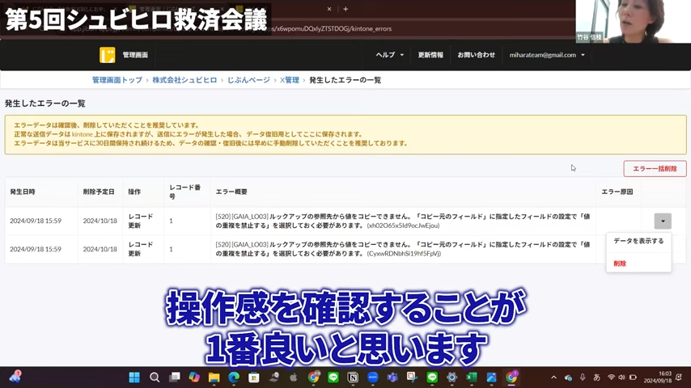Select データを表示する from the row menu
This screenshot has width=691, height=388.
pos(638,241)
